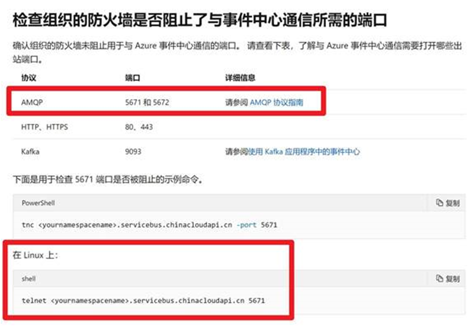Click inside the telnet command line
This screenshot has height=326, width=473.
point(143,301)
